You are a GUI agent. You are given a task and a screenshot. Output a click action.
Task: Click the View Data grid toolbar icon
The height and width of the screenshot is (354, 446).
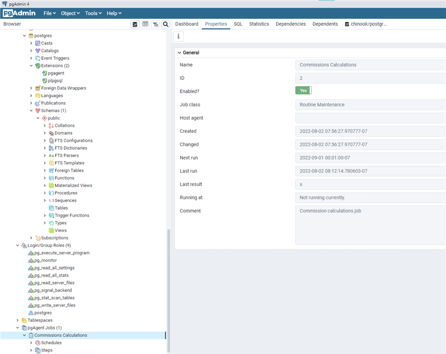(145, 24)
